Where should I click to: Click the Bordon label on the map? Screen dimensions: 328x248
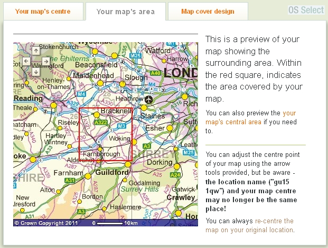(x=92, y=196)
